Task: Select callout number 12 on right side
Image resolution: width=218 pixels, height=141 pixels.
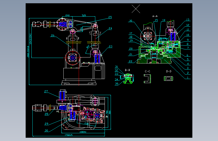Action: tap(188, 25)
